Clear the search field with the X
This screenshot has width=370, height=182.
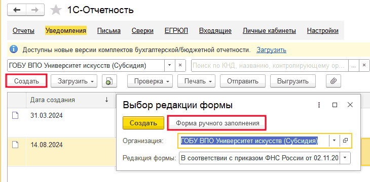(x=364, y=65)
